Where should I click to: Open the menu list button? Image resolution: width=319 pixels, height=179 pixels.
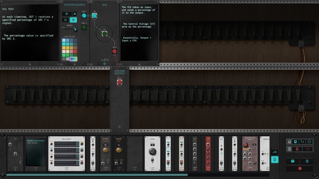click(307, 161)
